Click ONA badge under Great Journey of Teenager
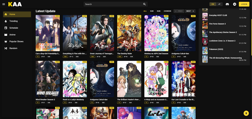 (x=92, y=57)
